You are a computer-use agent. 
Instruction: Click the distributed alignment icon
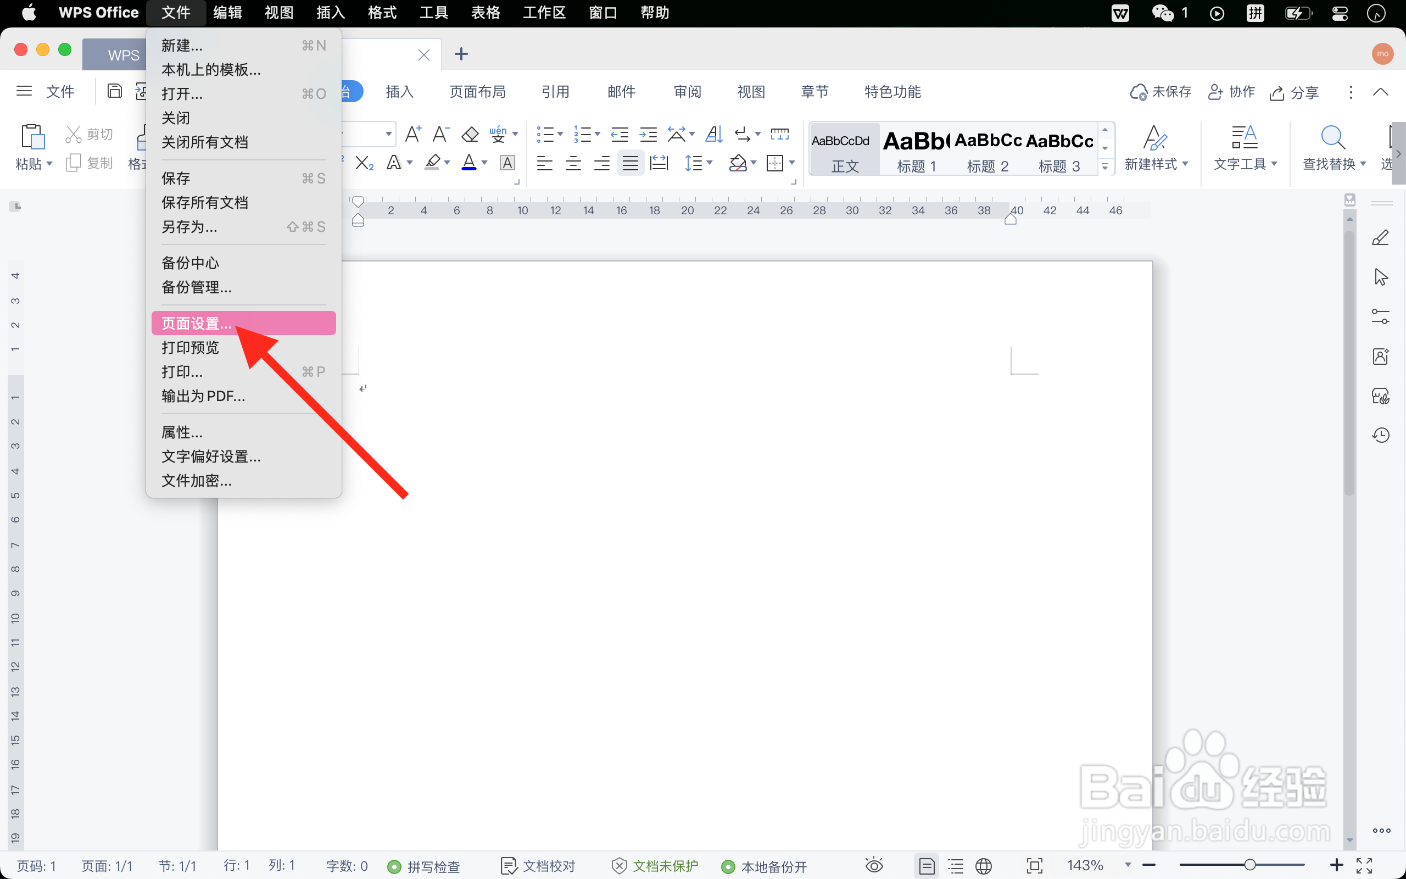pyautogui.click(x=659, y=163)
